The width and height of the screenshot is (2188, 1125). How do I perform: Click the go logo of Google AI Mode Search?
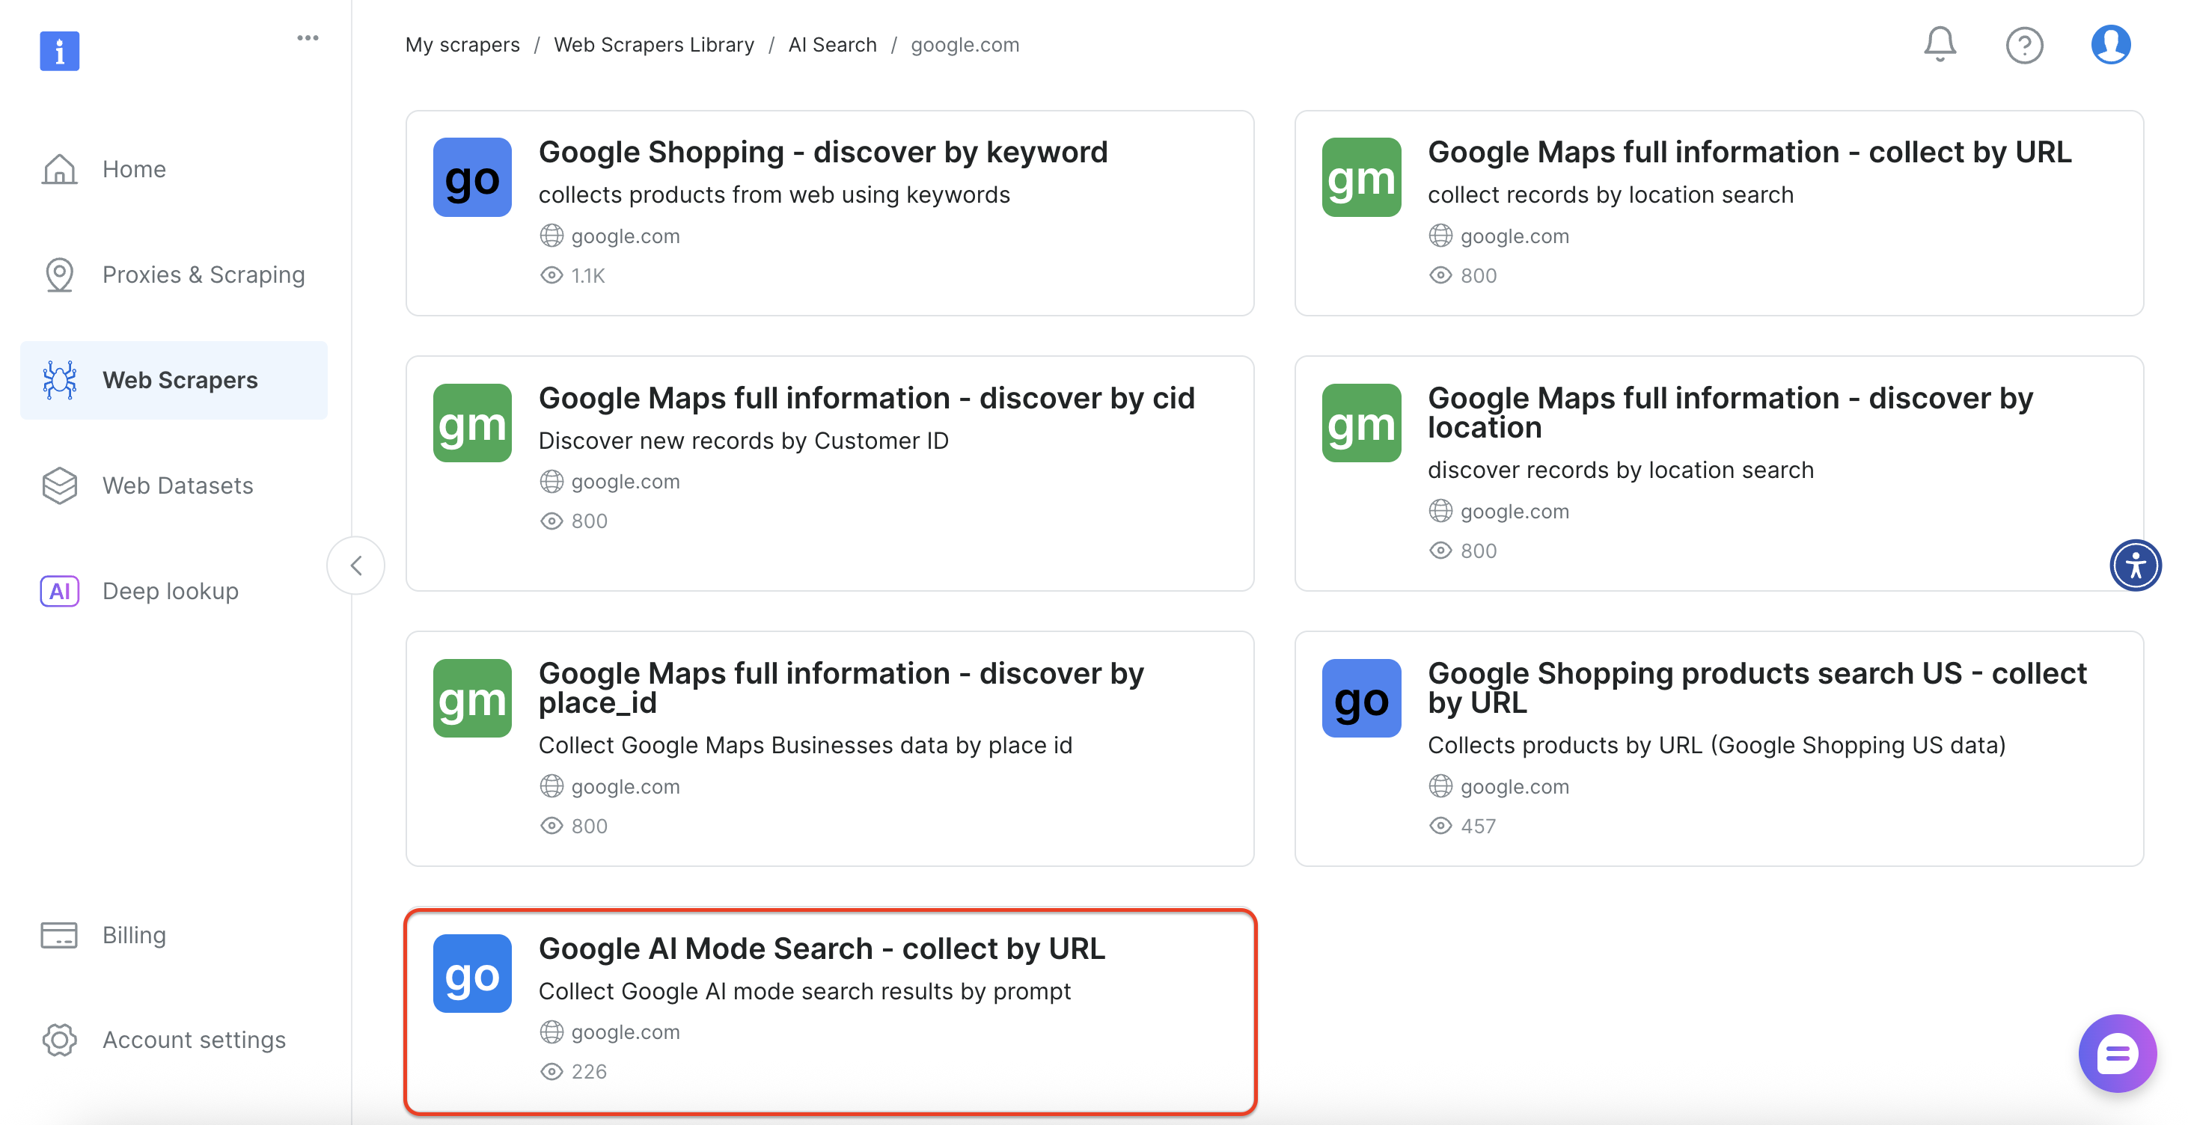(x=472, y=973)
